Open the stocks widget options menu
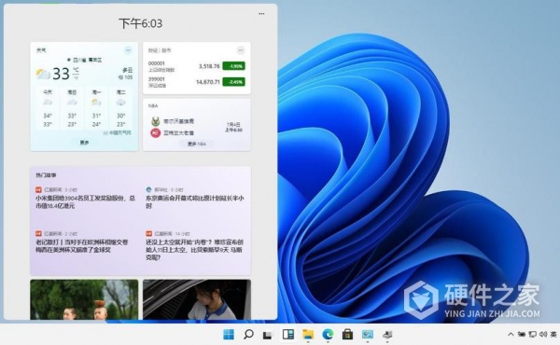 click(x=241, y=50)
